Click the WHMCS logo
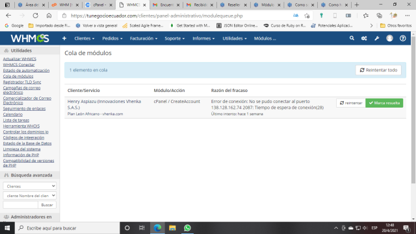Image resolution: width=416 pixels, height=234 pixels. click(30, 38)
